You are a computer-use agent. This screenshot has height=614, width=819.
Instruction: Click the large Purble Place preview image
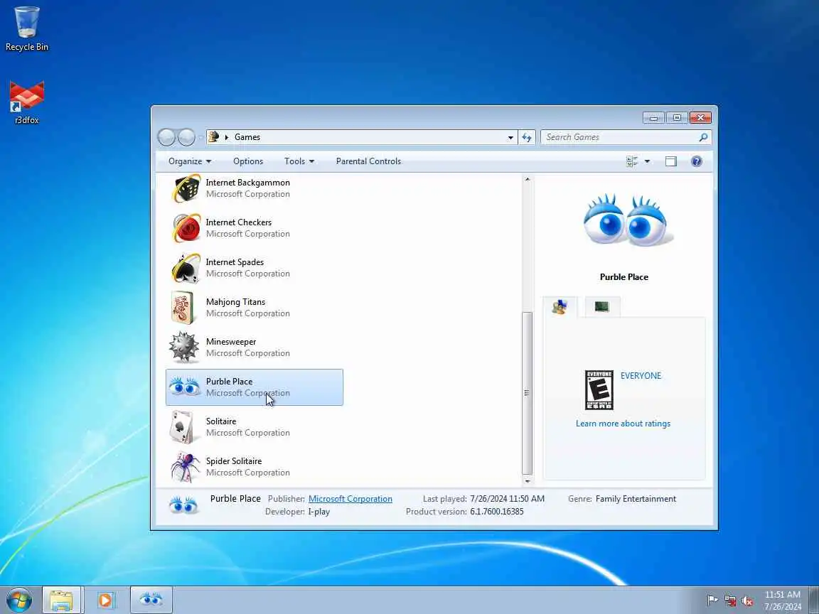click(x=627, y=220)
